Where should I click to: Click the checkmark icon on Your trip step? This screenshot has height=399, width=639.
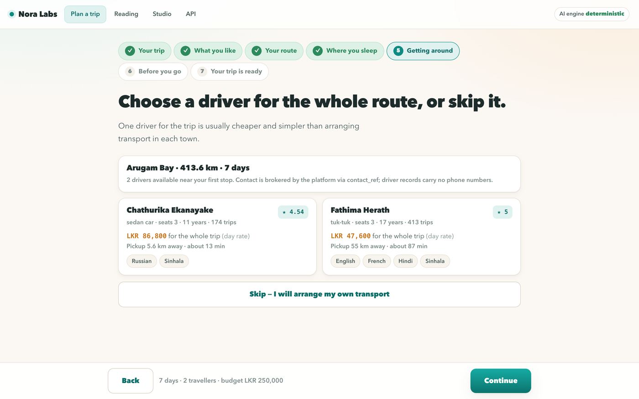(130, 51)
